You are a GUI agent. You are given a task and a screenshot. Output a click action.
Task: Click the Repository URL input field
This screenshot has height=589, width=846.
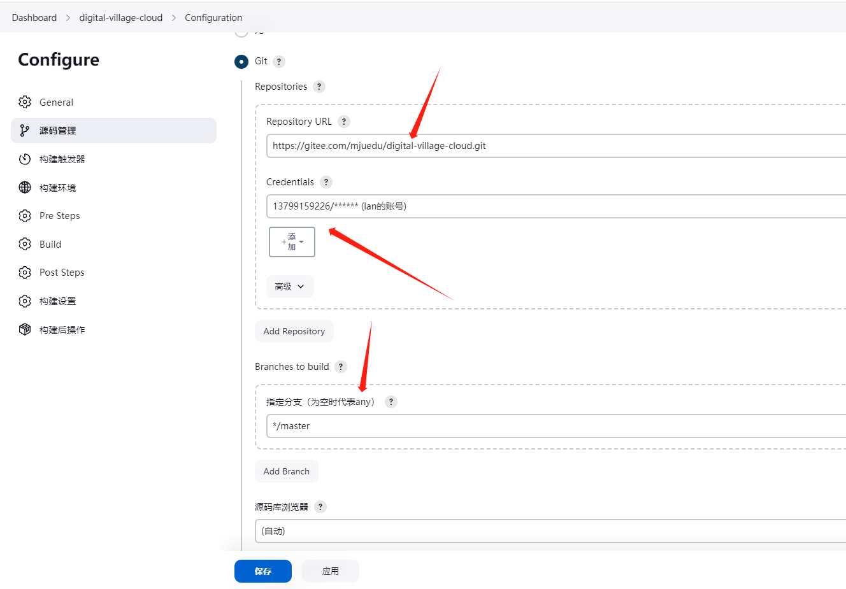[x=554, y=146]
